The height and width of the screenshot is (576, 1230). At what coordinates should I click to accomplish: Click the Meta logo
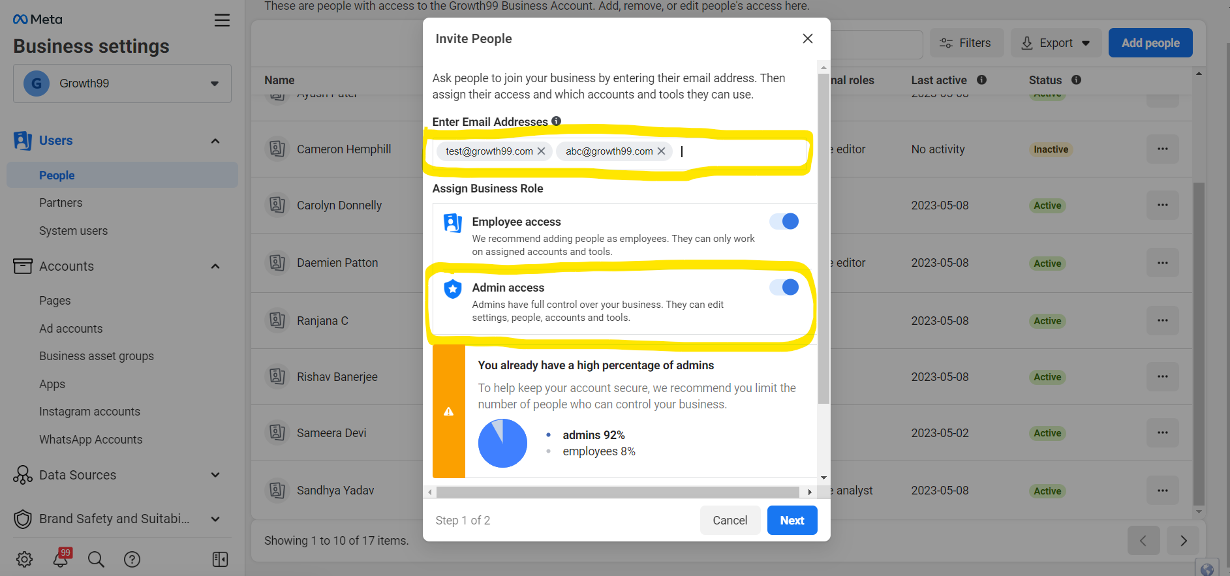point(38,20)
